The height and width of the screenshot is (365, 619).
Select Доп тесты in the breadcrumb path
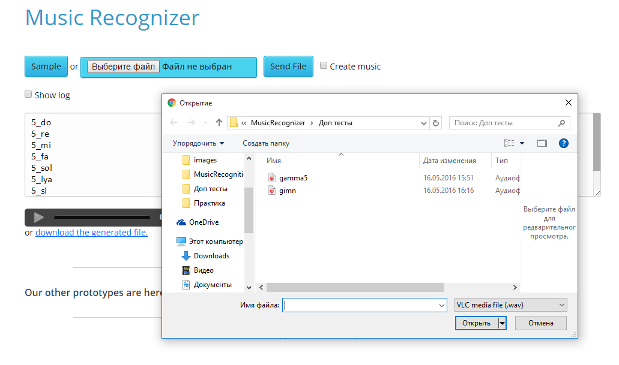335,123
